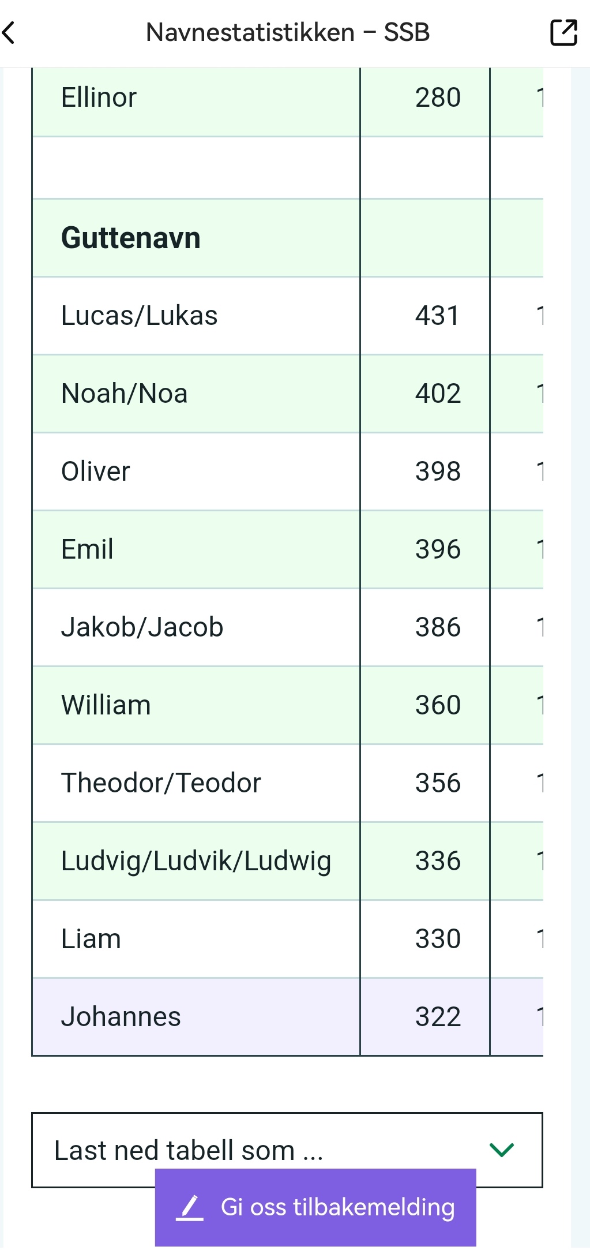Select the Lucas/Lukas name row
The image size is (590, 1250).
point(288,316)
